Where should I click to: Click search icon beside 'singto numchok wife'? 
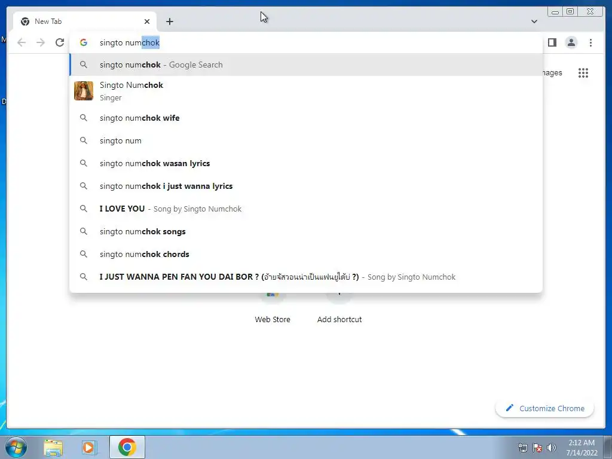(x=84, y=118)
